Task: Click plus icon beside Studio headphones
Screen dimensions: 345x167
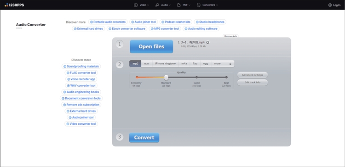Action: coord(197,22)
